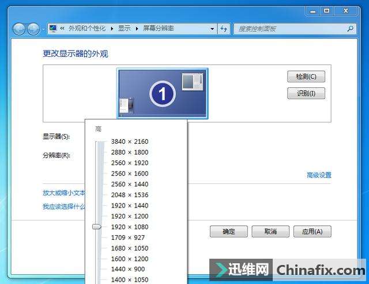Select 2560 × 1920 resolution
The height and width of the screenshot is (284, 369).
click(x=130, y=163)
